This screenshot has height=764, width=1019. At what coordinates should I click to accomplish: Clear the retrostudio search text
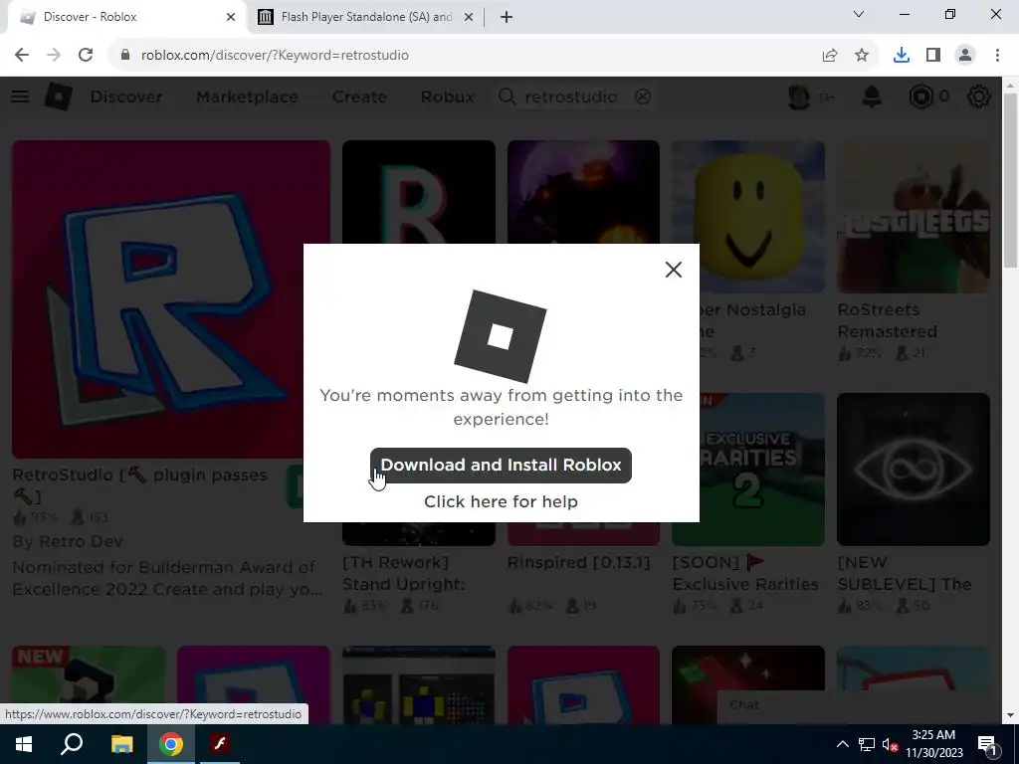[643, 96]
